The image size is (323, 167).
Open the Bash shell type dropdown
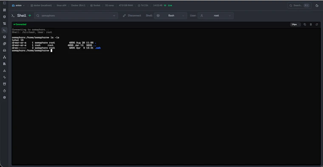coord(170,16)
